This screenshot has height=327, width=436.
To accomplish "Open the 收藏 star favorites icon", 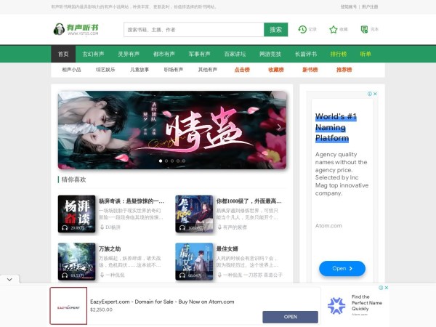I will tap(334, 30).
